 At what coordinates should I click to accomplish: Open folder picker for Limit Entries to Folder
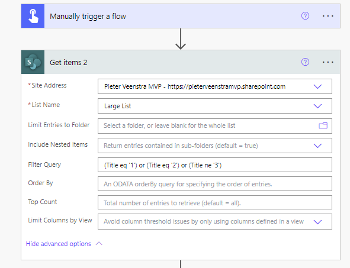coord(323,126)
